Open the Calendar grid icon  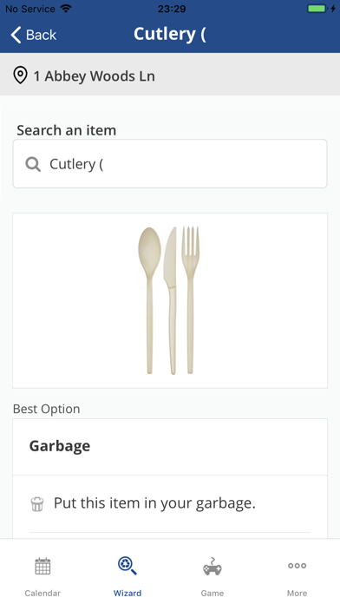42,566
